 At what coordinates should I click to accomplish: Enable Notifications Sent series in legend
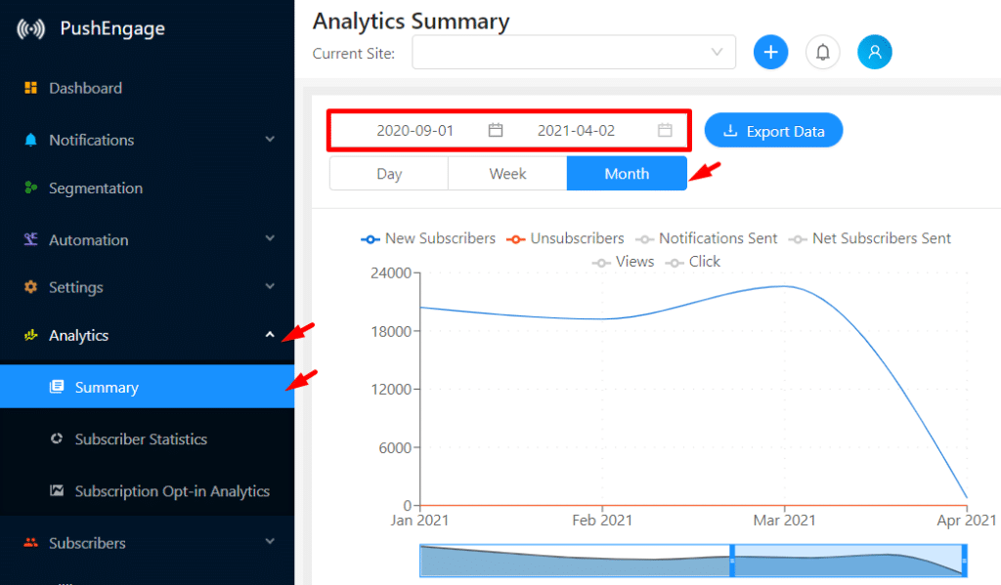(707, 238)
